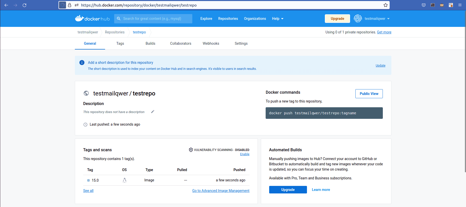Image resolution: width=466 pixels, height=207 pixels.
Task: Click the Image type cell
Action: click(149, 180)
